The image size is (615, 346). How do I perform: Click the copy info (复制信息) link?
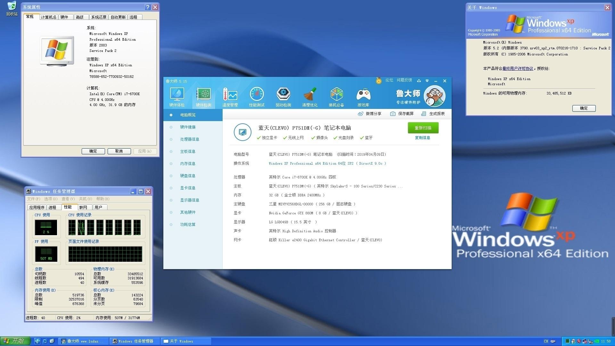[422, 138]
